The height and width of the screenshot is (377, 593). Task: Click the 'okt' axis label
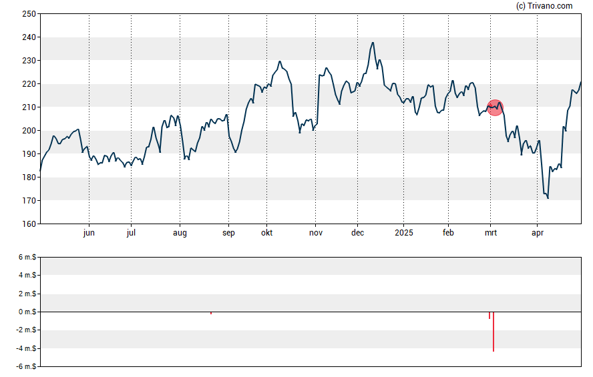point(266,233)
